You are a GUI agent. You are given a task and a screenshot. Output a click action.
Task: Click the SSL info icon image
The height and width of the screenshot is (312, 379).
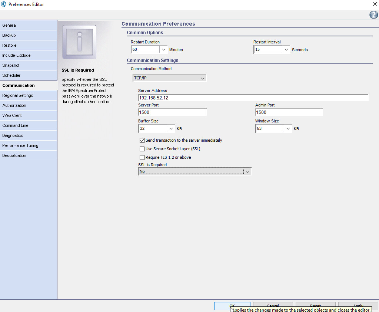(79, 42)
